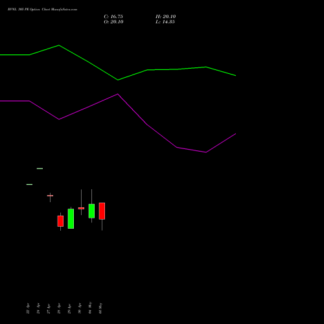Click the high price value H: 20.10

(166, 17)
